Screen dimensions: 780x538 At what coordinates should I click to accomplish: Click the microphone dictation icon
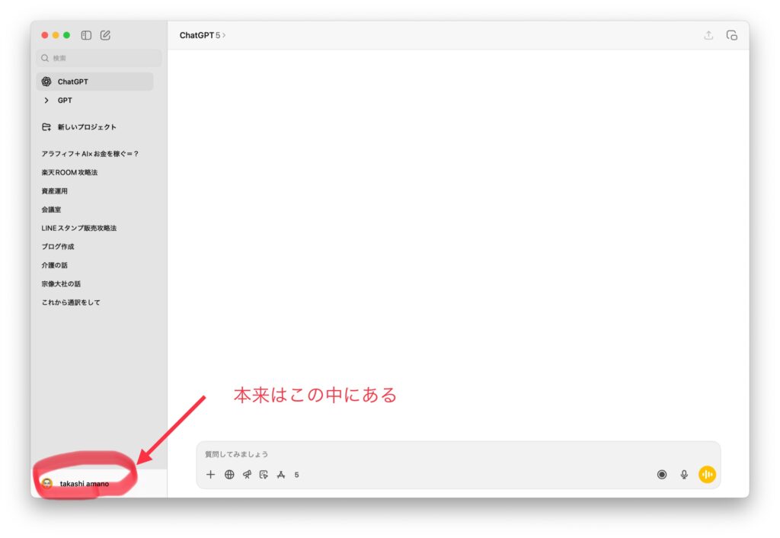click(684, 475)
